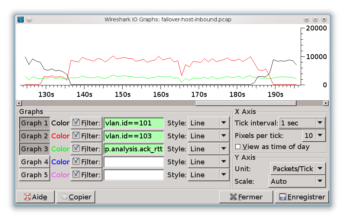Open the Graph 2 Style dropdown

click(209, 136)
